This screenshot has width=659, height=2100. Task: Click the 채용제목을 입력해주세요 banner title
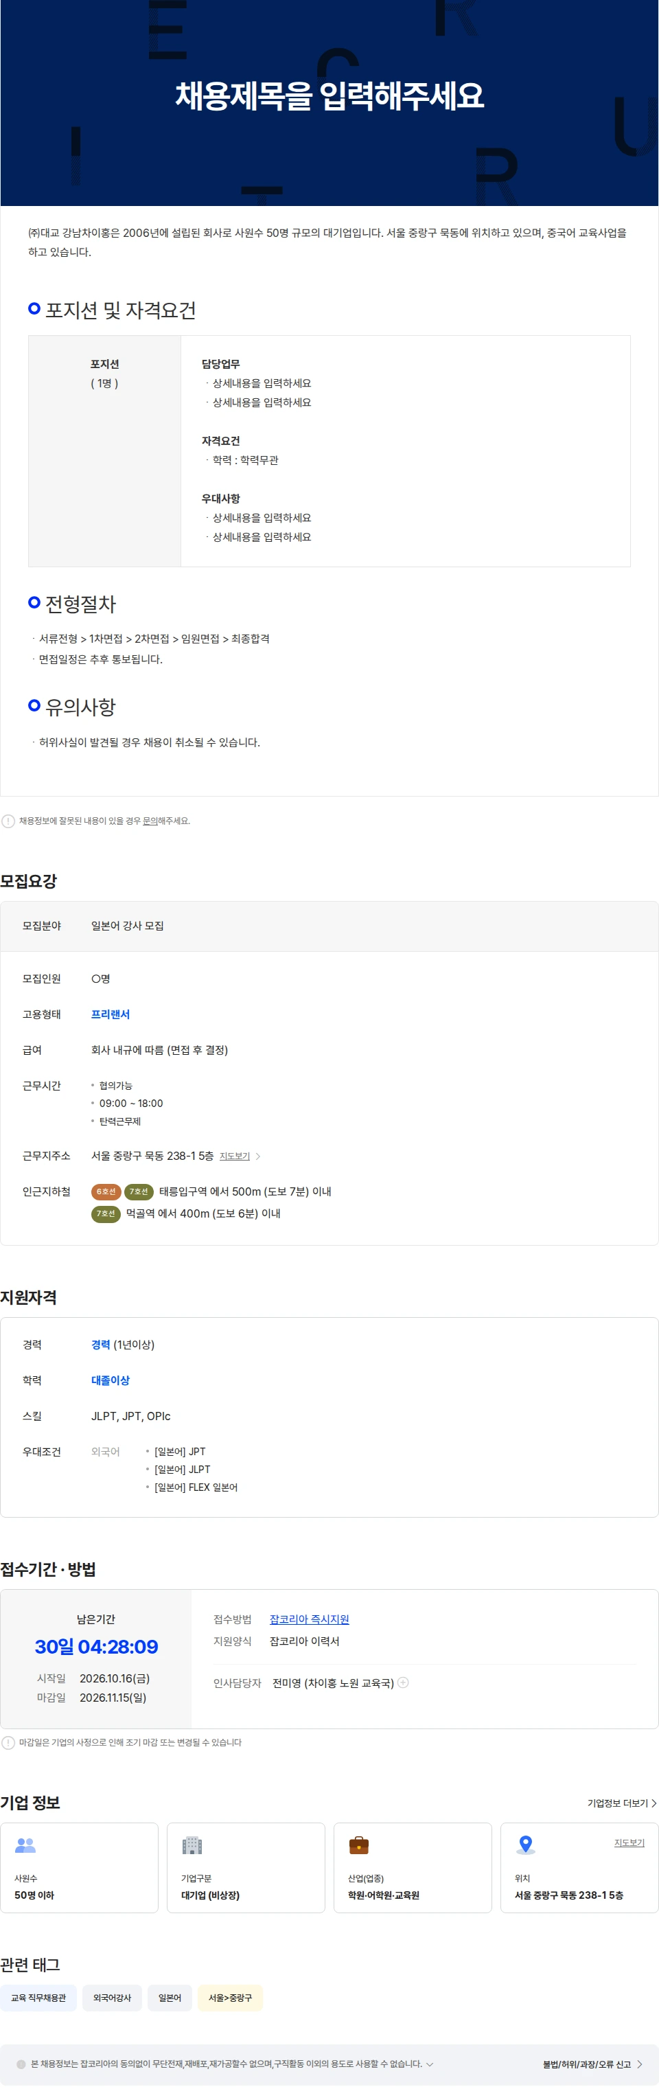click(x=329, y=96)
